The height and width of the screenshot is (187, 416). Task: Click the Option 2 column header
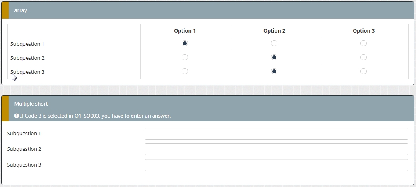coord(274,31)
